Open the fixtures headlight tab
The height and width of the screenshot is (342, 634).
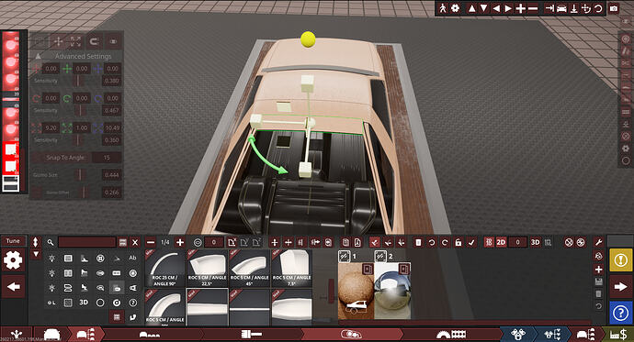coord(351,335)
